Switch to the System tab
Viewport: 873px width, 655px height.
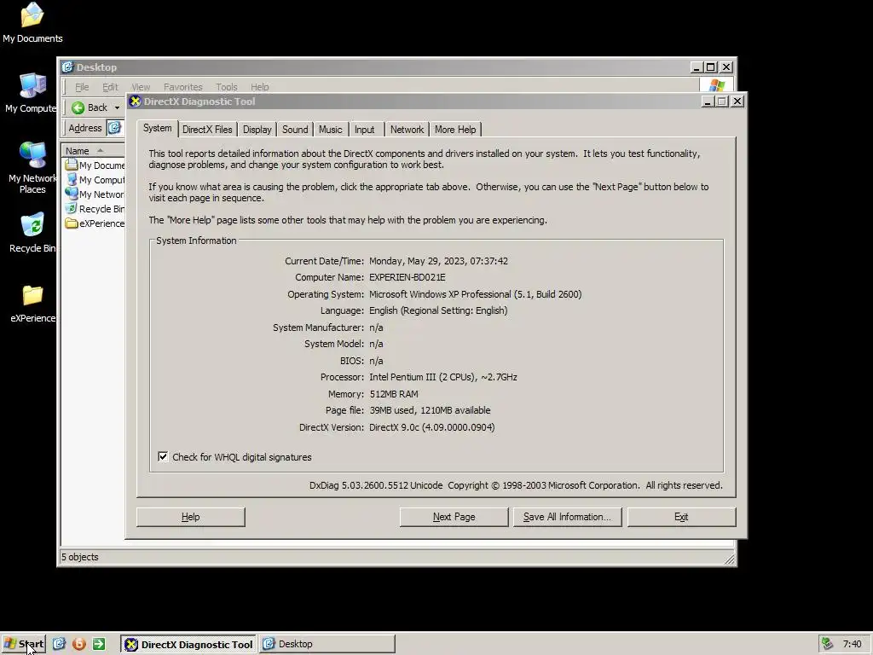click(x=158, y=128)
